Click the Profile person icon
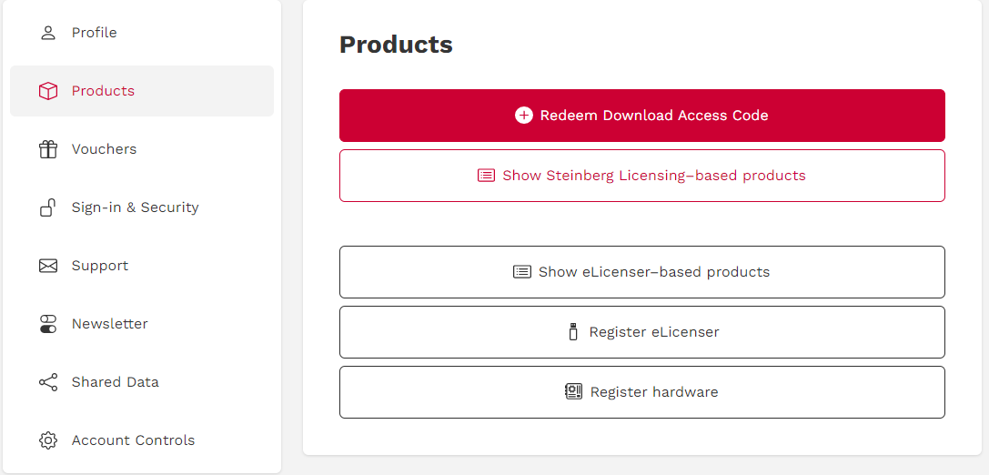This screenshot has width=989, height=475. click(x=48, y=33)
